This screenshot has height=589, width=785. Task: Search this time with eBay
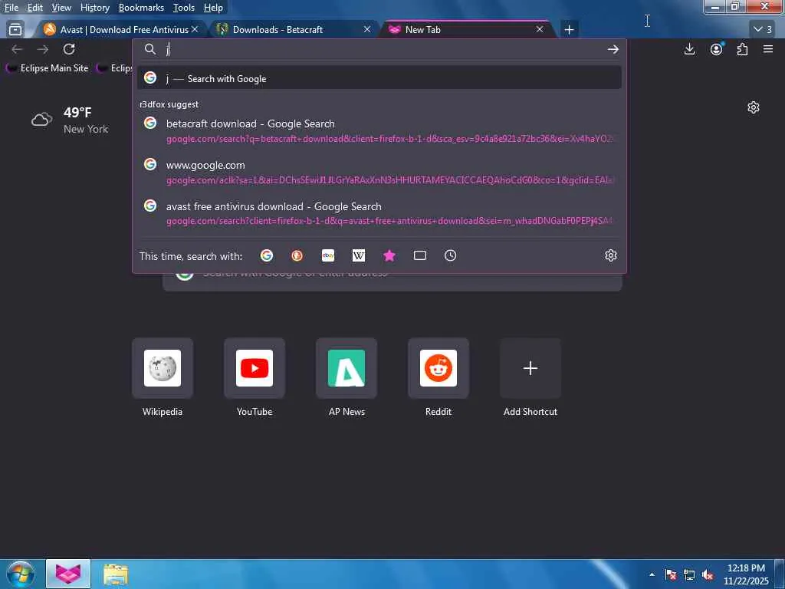pos(328,256)
